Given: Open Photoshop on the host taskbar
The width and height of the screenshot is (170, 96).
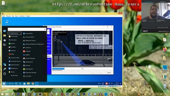Looking at the screenshot, I should [x=18, y=94].
